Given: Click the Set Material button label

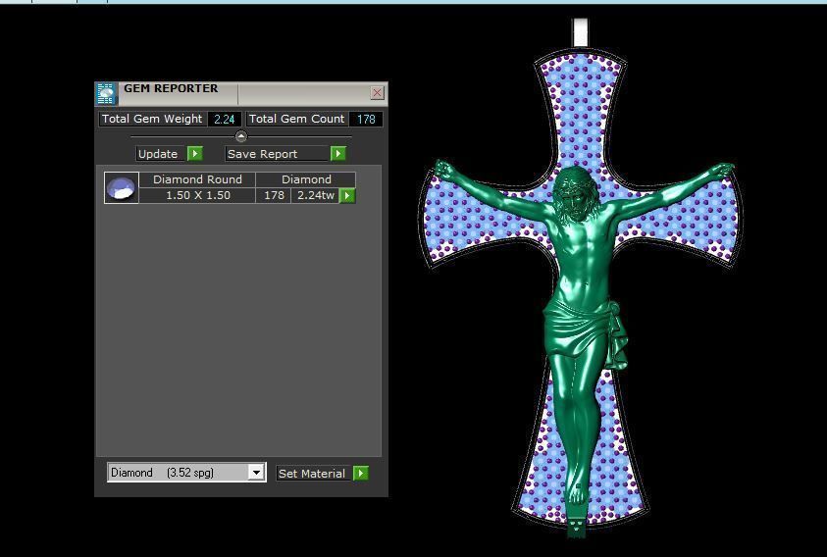Looking at the screenshot, I should (x=312, y=473).
